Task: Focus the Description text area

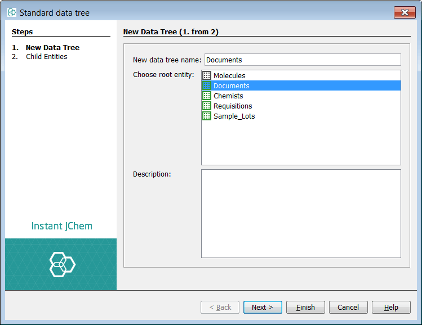Action: pyautogui.click(x=301, y=214)
